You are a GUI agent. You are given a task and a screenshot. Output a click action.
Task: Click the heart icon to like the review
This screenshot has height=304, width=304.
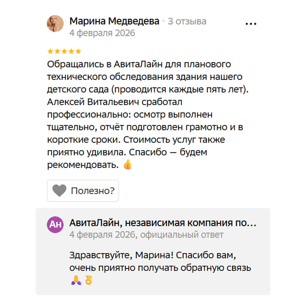59,191
